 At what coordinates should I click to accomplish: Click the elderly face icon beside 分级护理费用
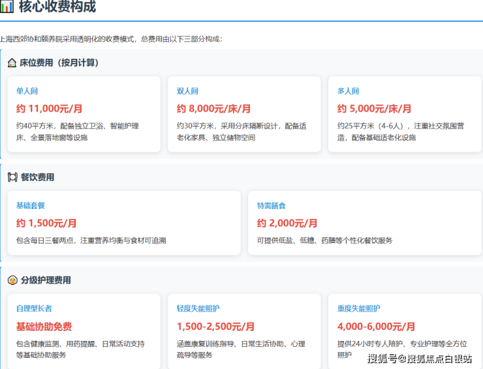click(x=12, y=280)
